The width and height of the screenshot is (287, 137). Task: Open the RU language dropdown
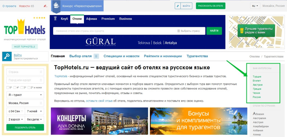(255, 6)
